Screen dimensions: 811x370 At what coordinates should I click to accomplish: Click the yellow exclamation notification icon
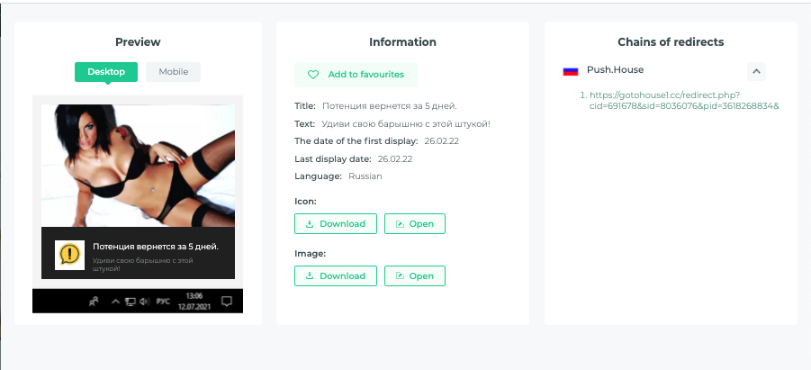click(x=69, y=255)
